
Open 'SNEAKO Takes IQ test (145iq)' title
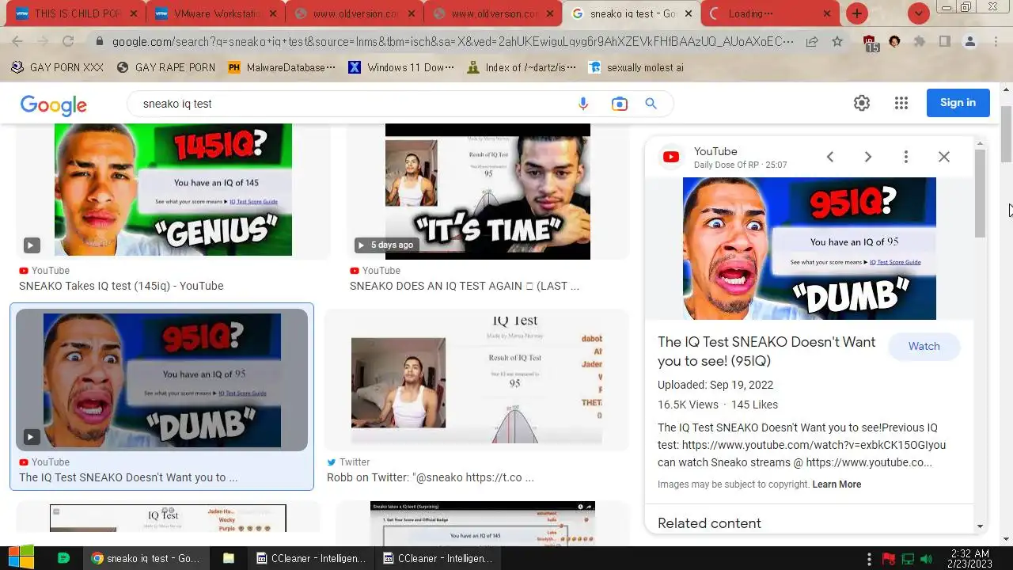click(x=121, y=286)
